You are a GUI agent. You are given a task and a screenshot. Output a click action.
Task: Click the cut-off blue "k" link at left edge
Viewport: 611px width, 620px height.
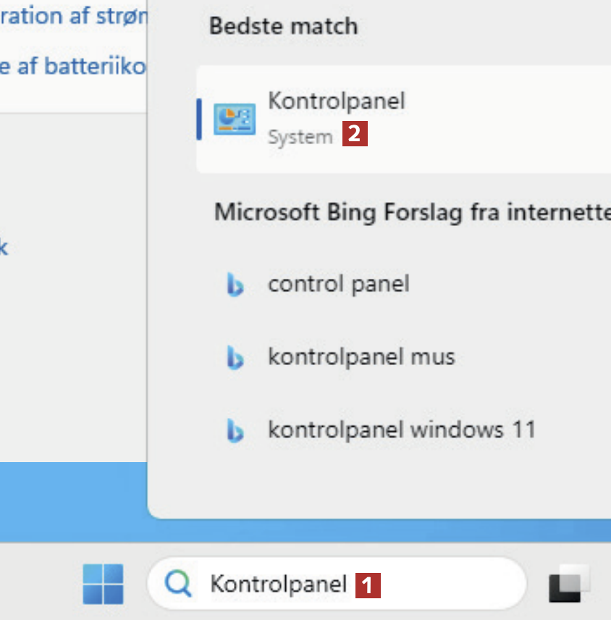4,248
